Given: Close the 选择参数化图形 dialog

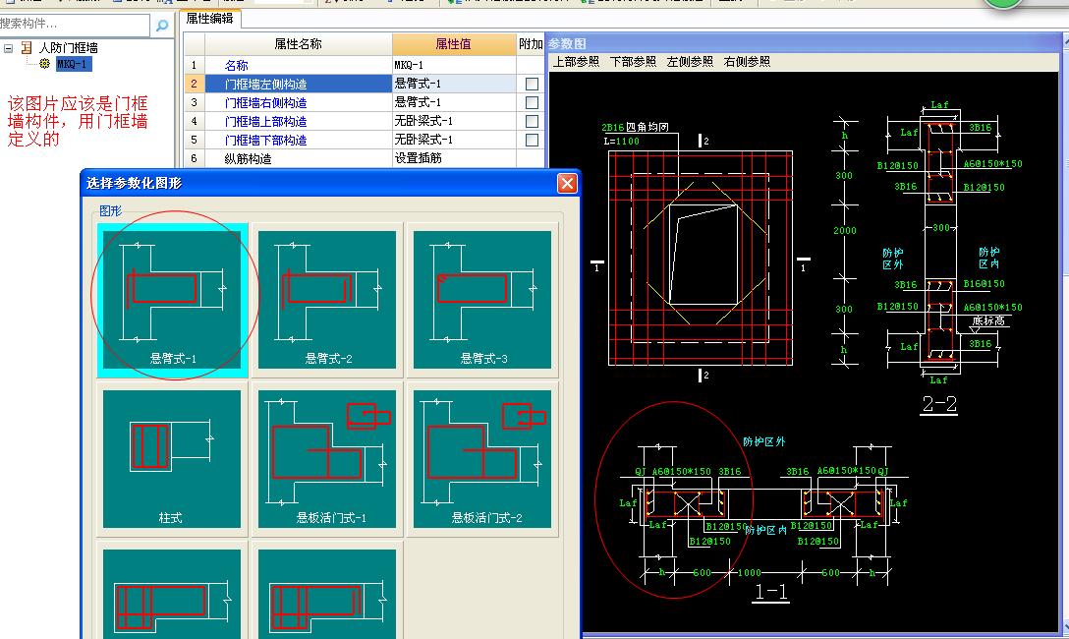Looking at the screenshot, I should point(567,184).
